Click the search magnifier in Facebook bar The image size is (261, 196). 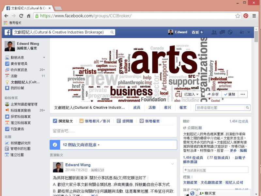point(112,32)
